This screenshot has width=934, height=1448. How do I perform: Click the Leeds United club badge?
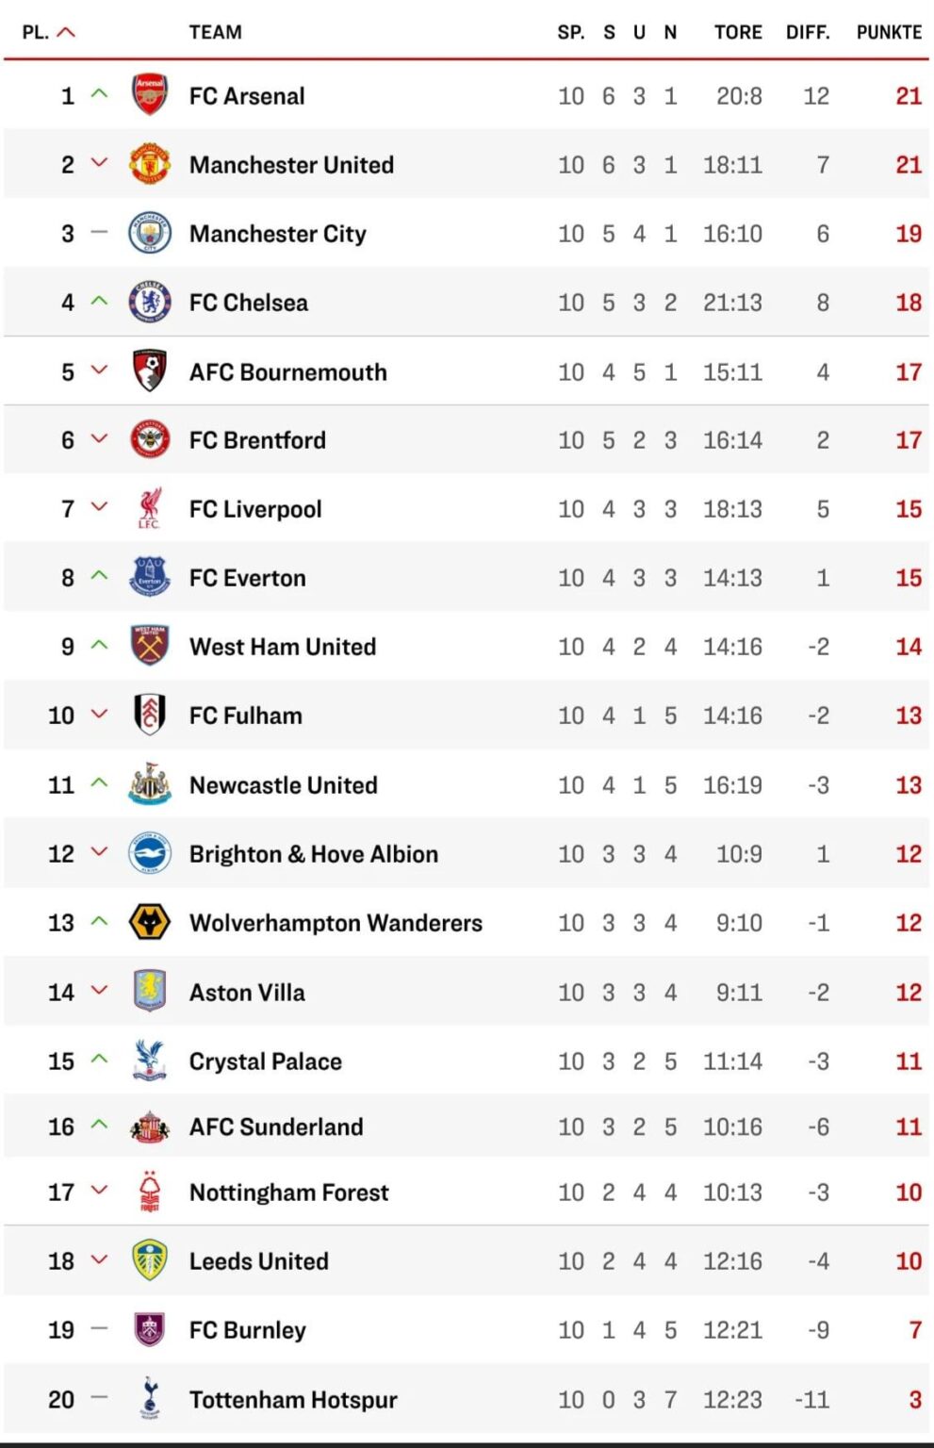(x=149, y=1260)
